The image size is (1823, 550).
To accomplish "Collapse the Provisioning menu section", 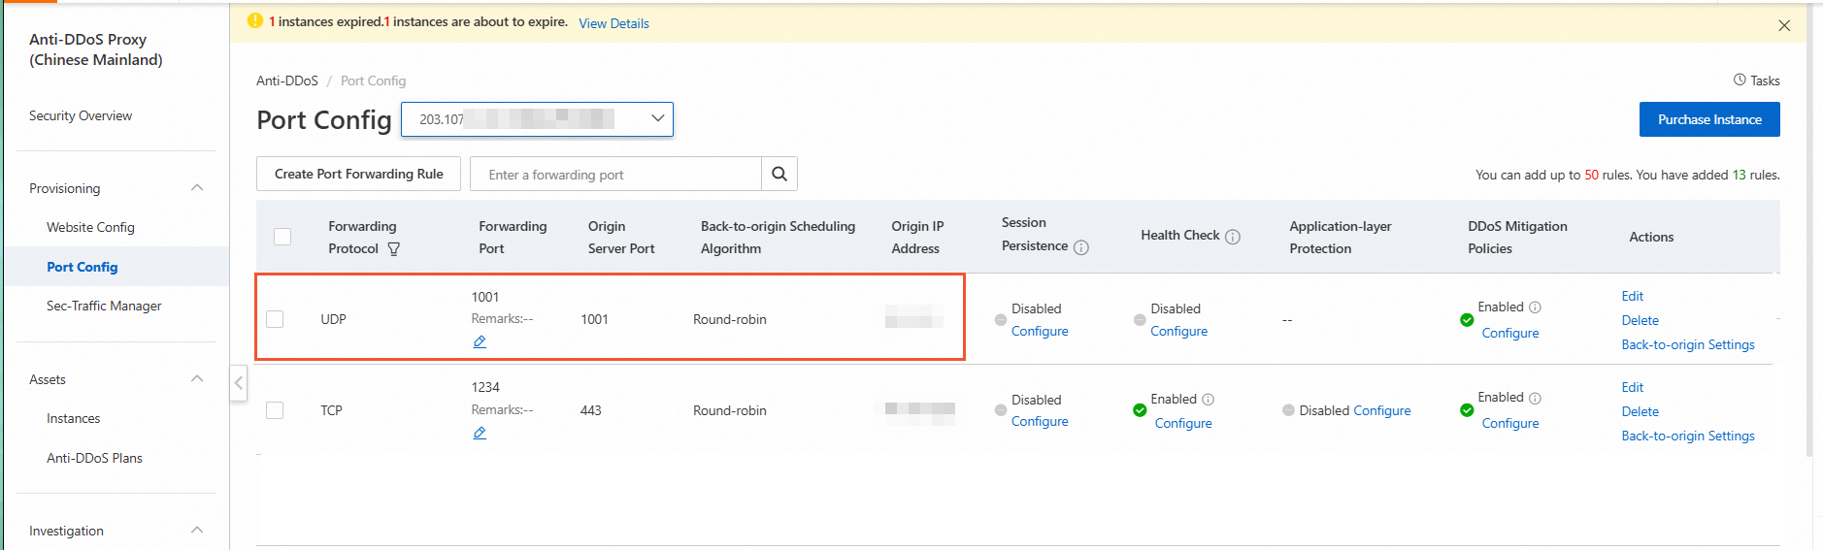I will tap(197, 187).
